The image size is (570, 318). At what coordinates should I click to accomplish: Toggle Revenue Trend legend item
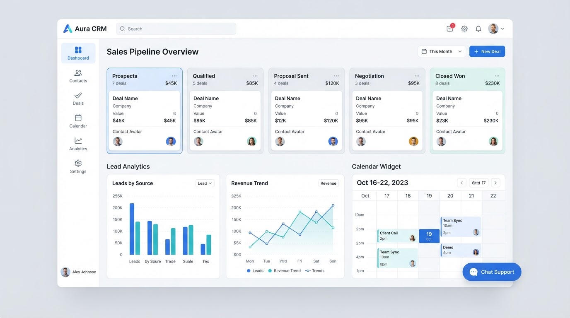(x=284, y=271)
